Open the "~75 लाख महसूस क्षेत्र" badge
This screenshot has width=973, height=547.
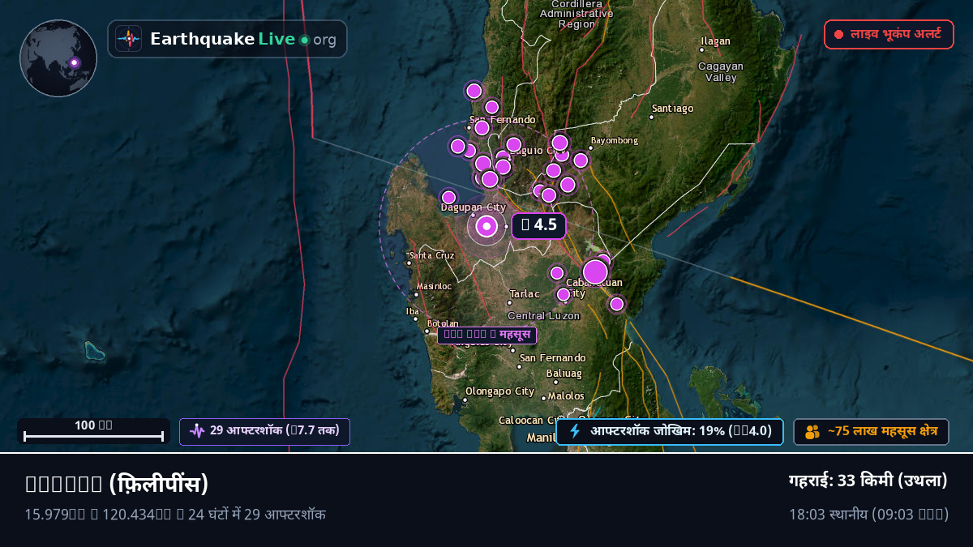(871, 432)
